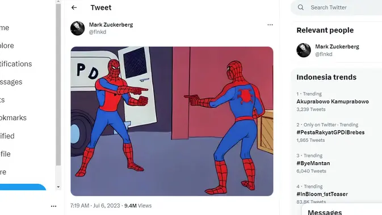Open Bookmarks in the left sidebar
The image size is (382, 215).
point(13,118)
